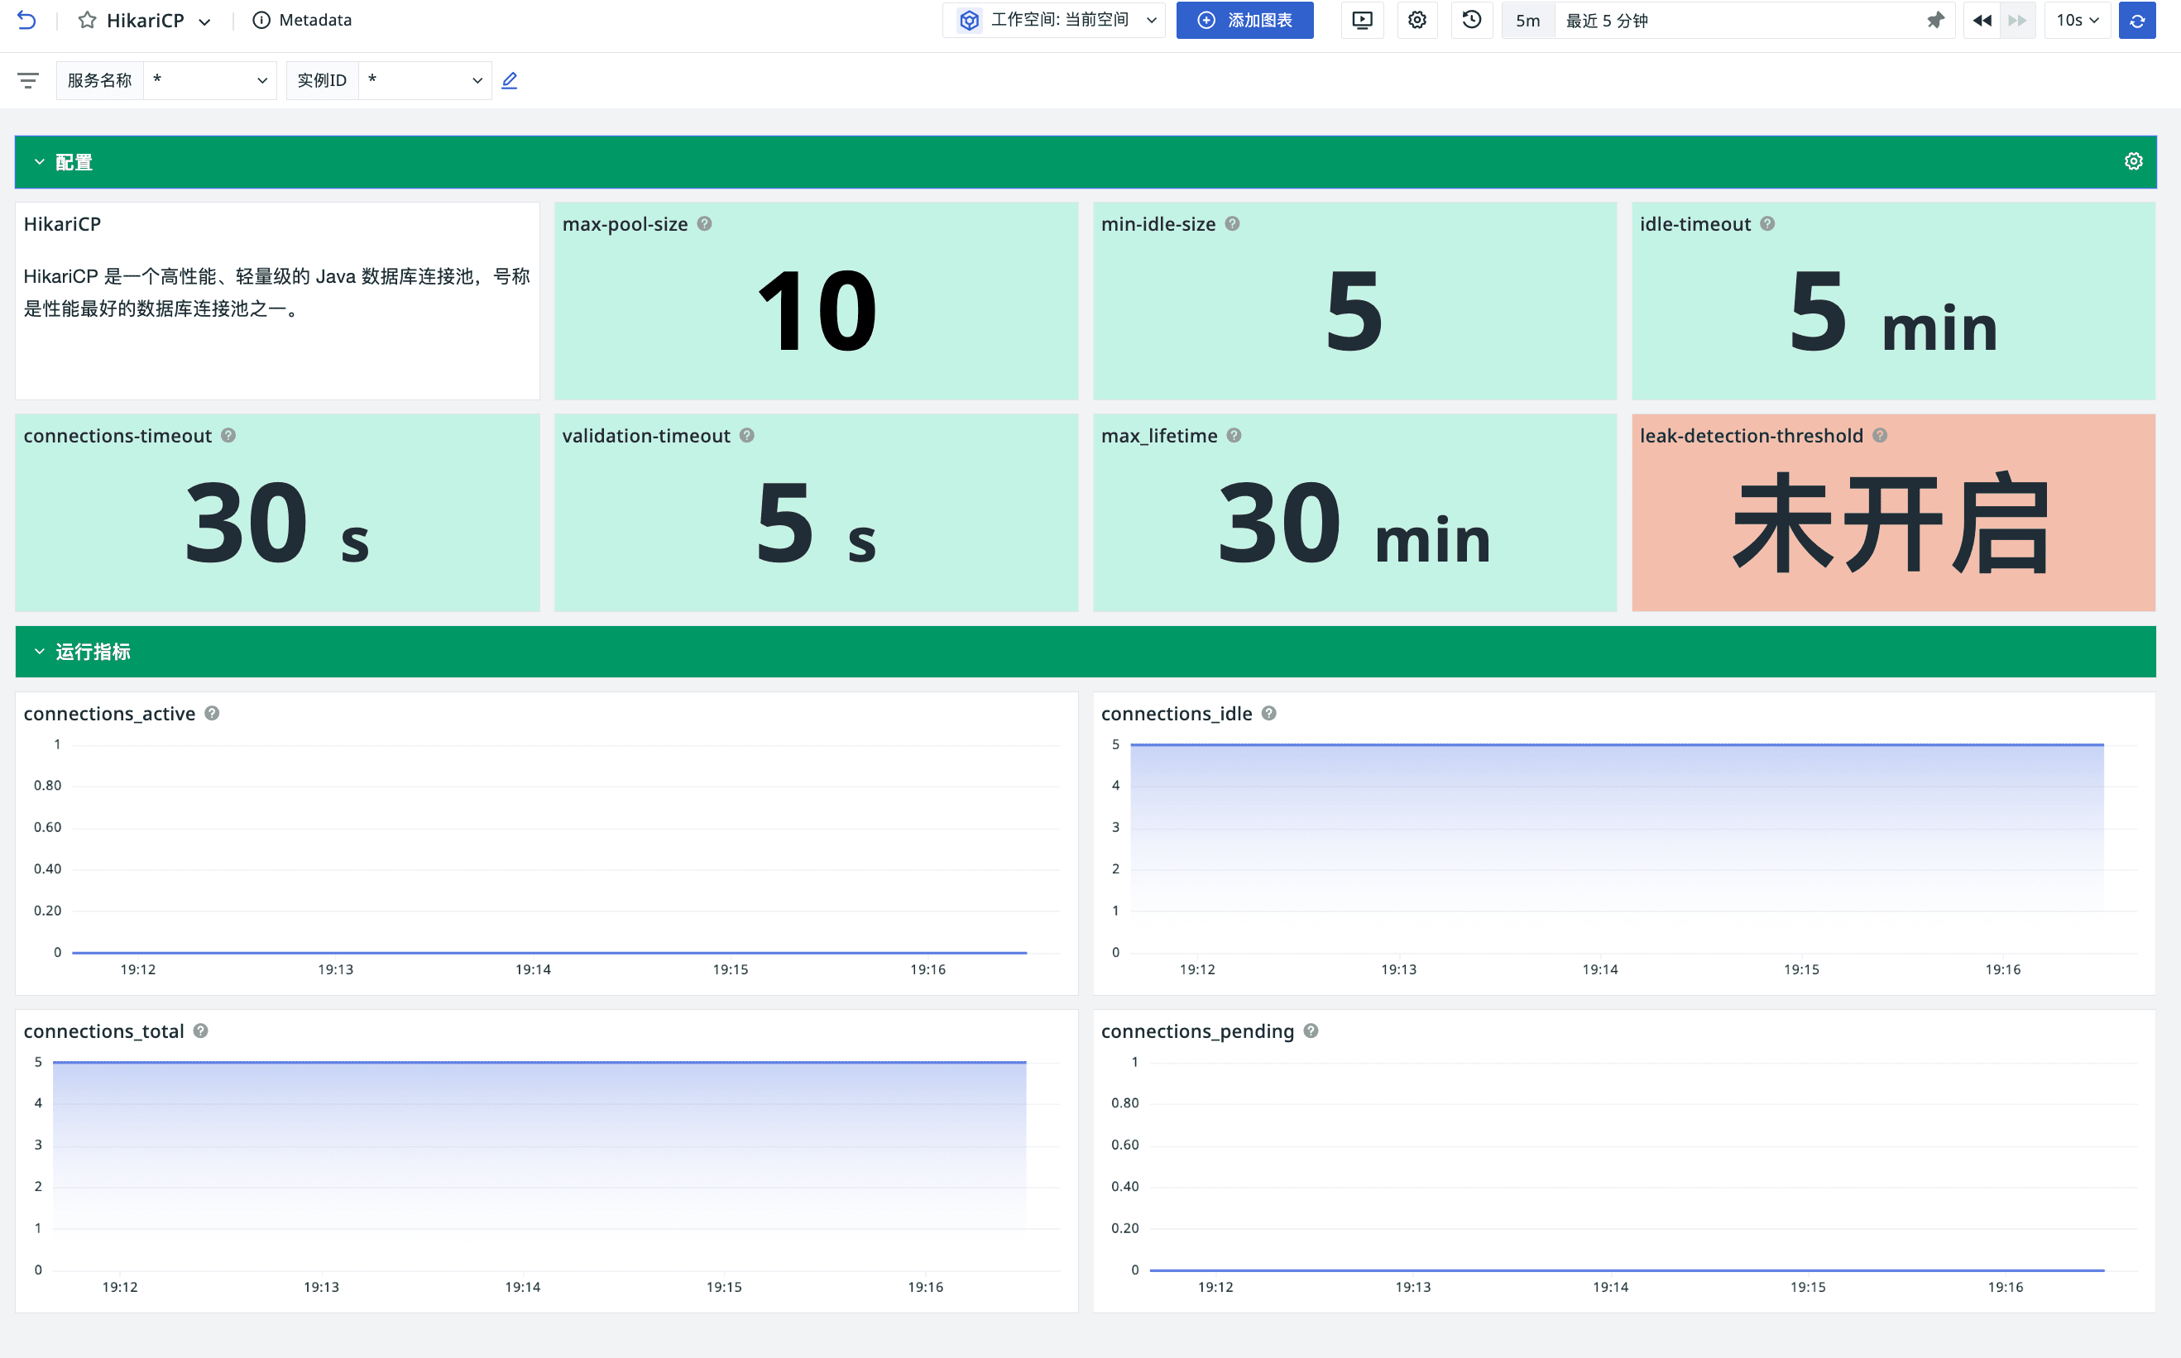Star the HikariCP dashboard as favorite
This screenshot has height=1358, width=2181.
tap(87, 20)
